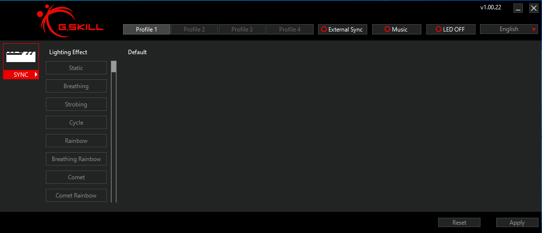542x233 pixels.
Task: Toggle External Sync mode
Action: point(342,30)
